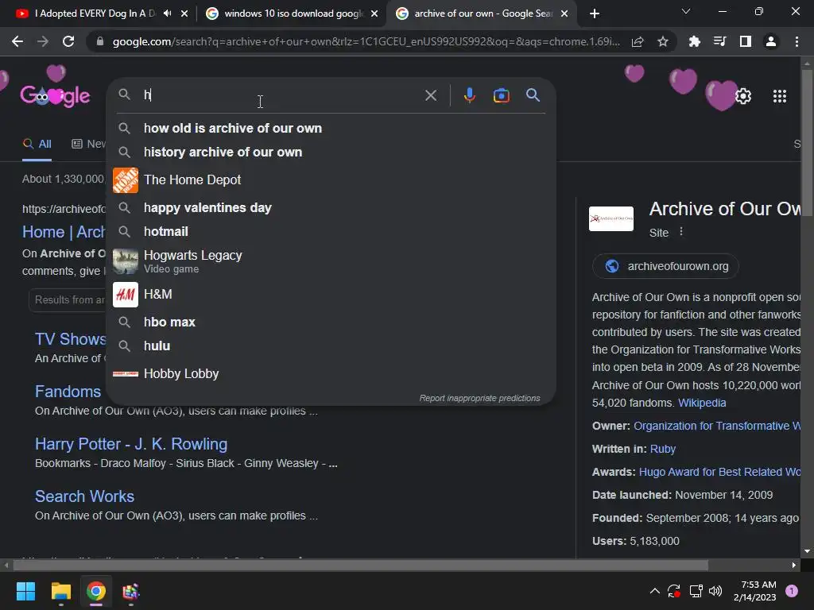Open the volume control in tray
The height and width of the screenshot is (610, 814).
(715, 591)
